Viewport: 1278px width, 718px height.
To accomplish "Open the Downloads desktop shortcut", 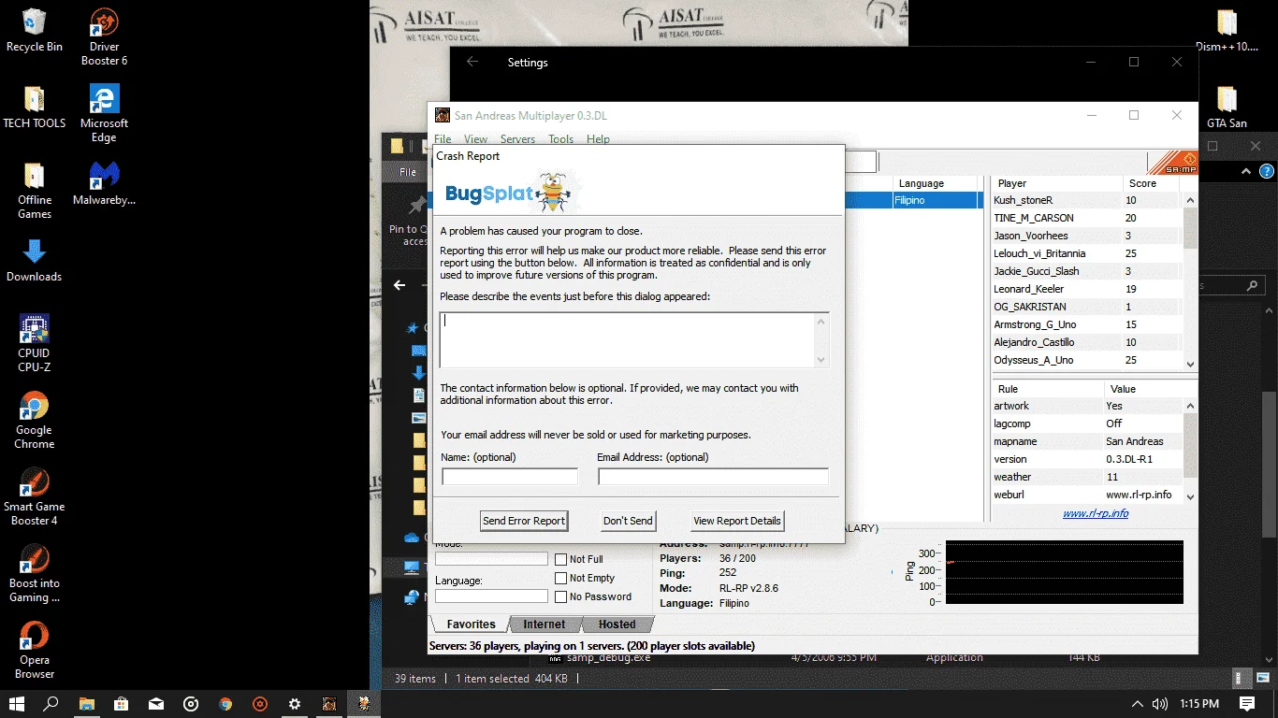I will tap(35, 260).
